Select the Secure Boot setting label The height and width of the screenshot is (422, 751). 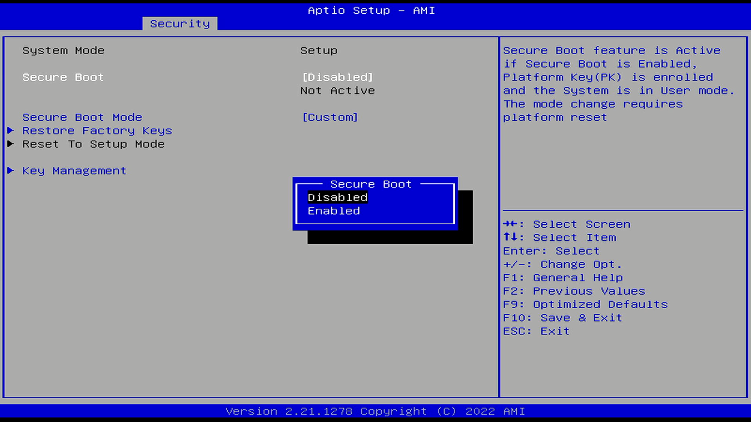63,77
